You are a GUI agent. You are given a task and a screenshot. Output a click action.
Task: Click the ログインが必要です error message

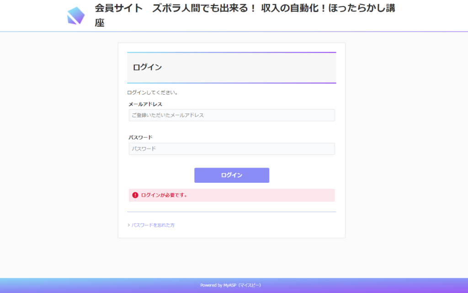(x=164, y=195)
